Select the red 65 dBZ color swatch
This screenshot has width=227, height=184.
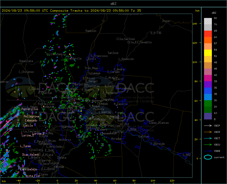(208, 34)
